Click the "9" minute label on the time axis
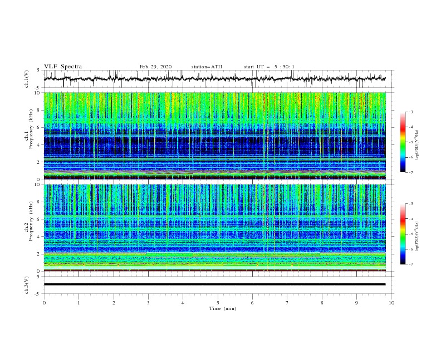The height and width of the screenshot is (340, 441). [x=356, y=303]
